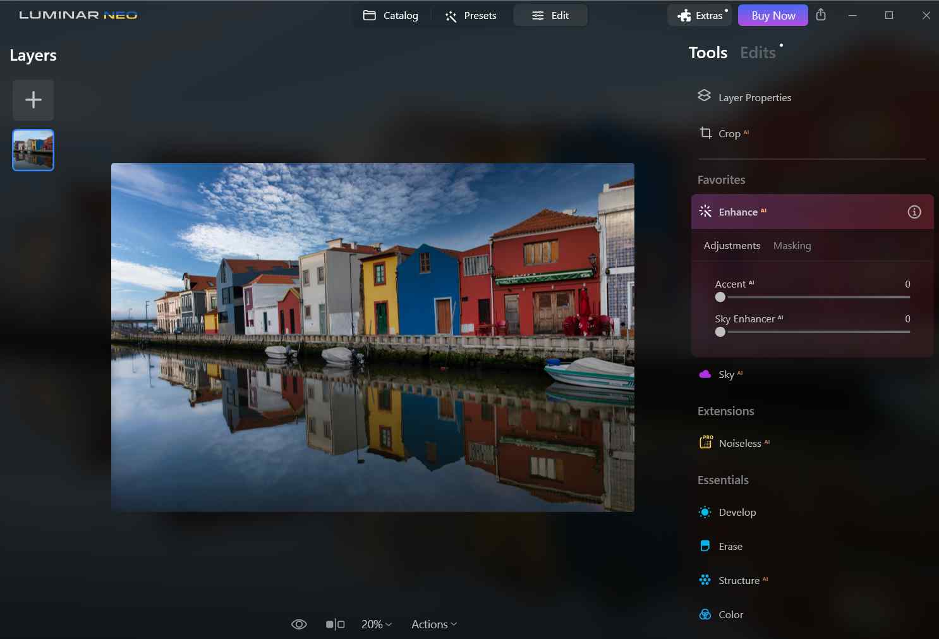Open the Crop AI tool
The height and width of the screenshot is (639, 939).
click(729, 133)
